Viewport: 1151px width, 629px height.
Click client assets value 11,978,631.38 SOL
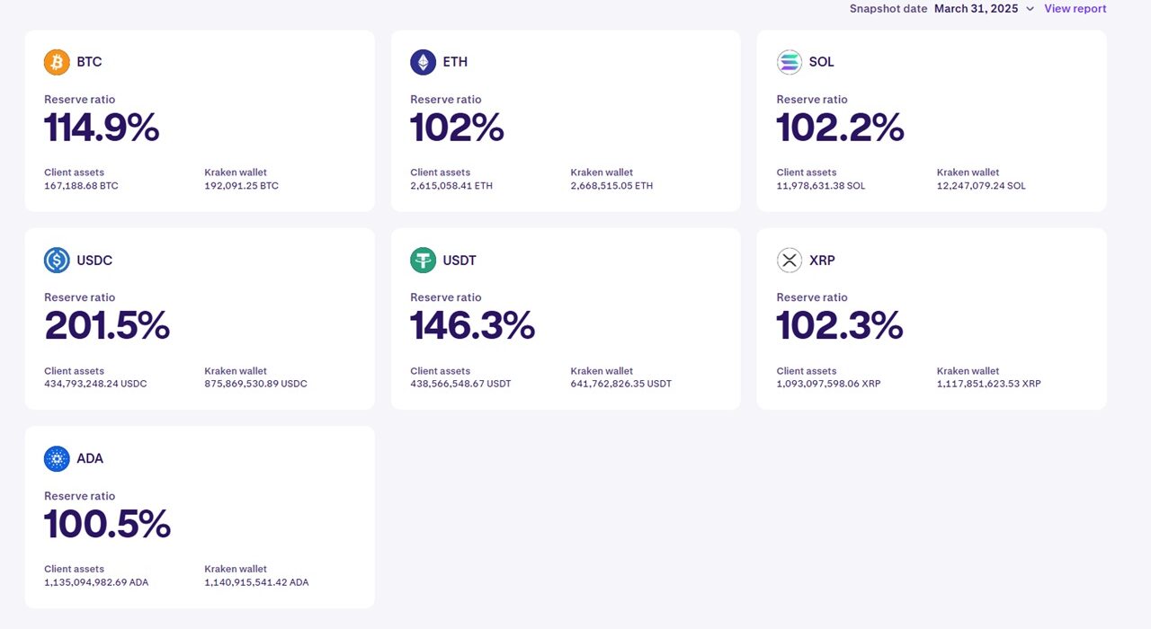click(x=821, y=186)
